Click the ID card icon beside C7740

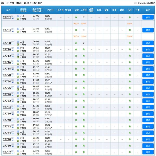[13, 119]
